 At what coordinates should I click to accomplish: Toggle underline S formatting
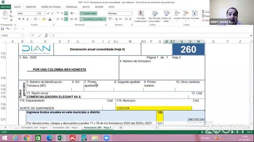click(27, 19)
